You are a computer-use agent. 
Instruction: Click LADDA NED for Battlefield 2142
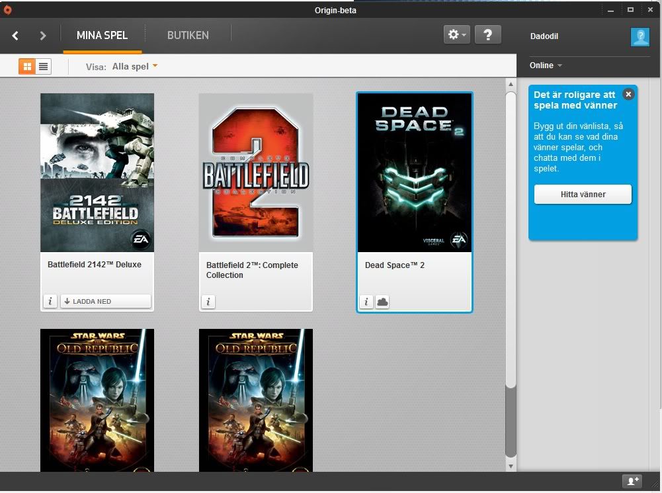pos(106,301)
